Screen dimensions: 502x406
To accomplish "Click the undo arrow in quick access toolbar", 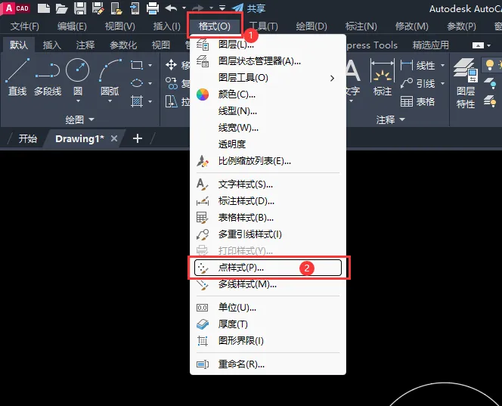I will click(x=171, y=8).
